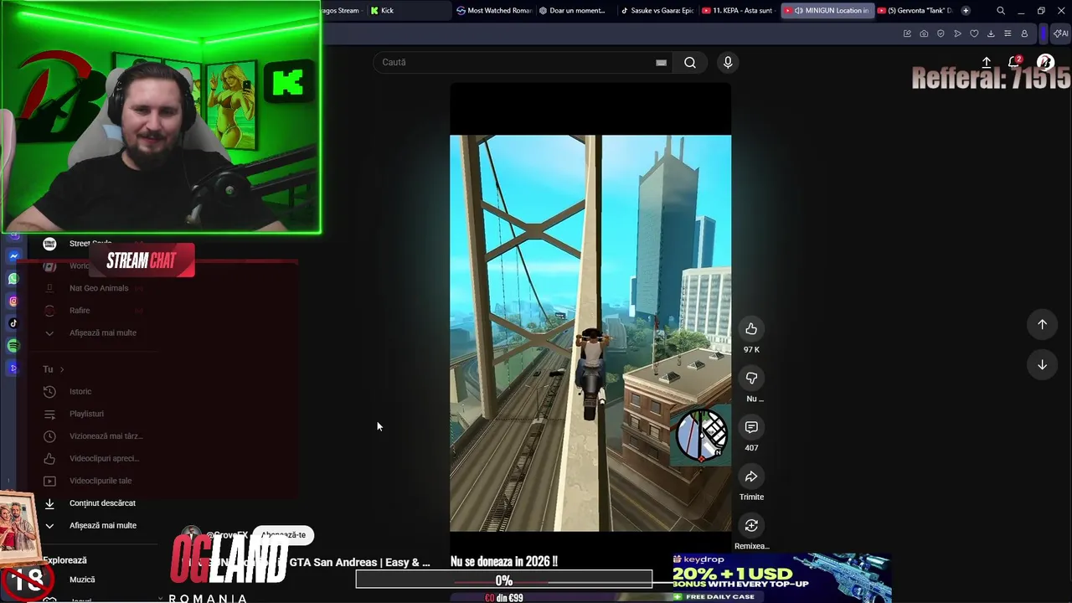This screenshot has height=603, width=1072.
Task: Open Istoric in YouTube sidebar
Action: tap(80, 391)
